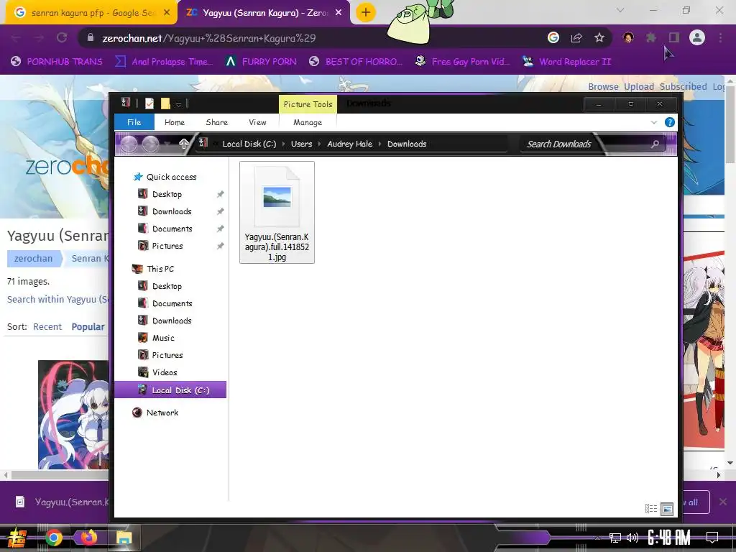Open the Explorer Help question mark icon
The width and height of the screenshot is (736, 552).
click(x=670, y=122)
